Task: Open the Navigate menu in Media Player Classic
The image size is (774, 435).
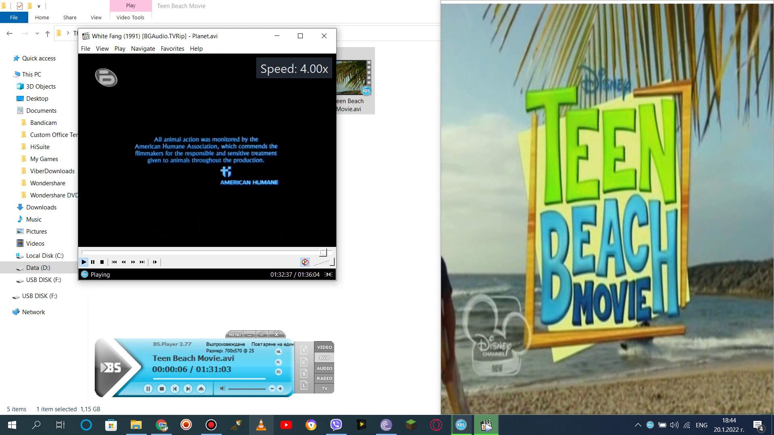Action: click(143, 49)
